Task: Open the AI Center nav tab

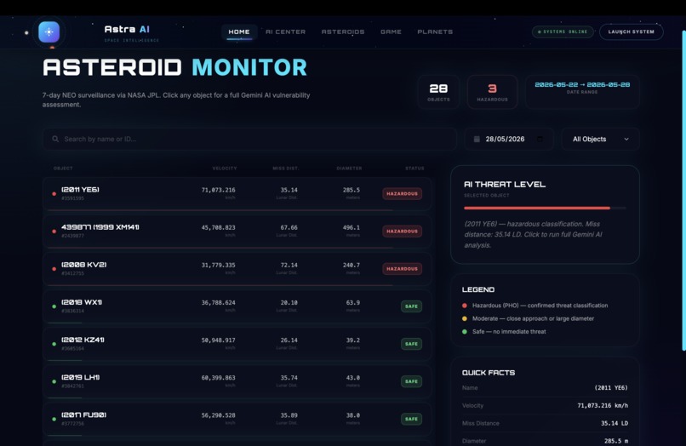Action: pos(285,31)
